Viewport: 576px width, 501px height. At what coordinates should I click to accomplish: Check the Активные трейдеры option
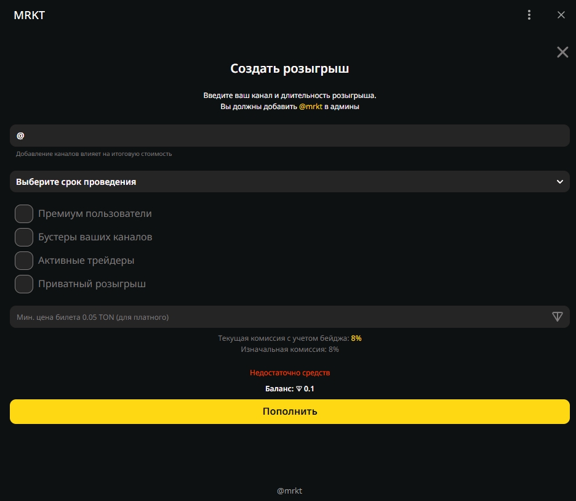[x=24, y=261]
